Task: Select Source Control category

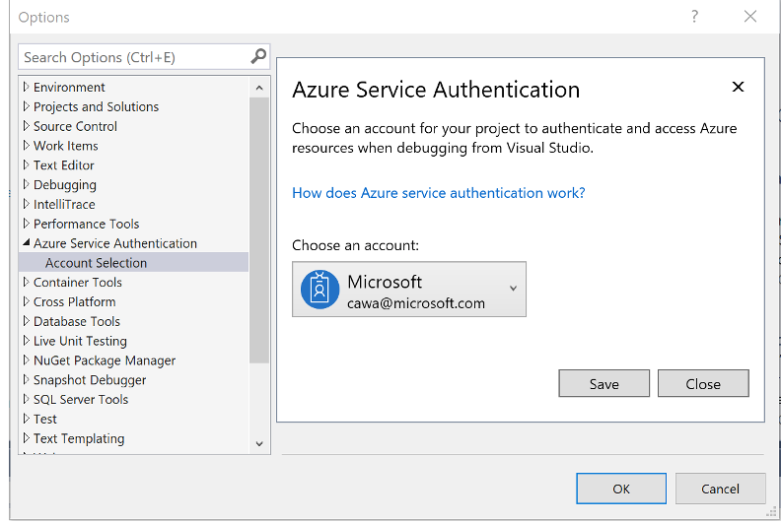Action: coord(75,126)
